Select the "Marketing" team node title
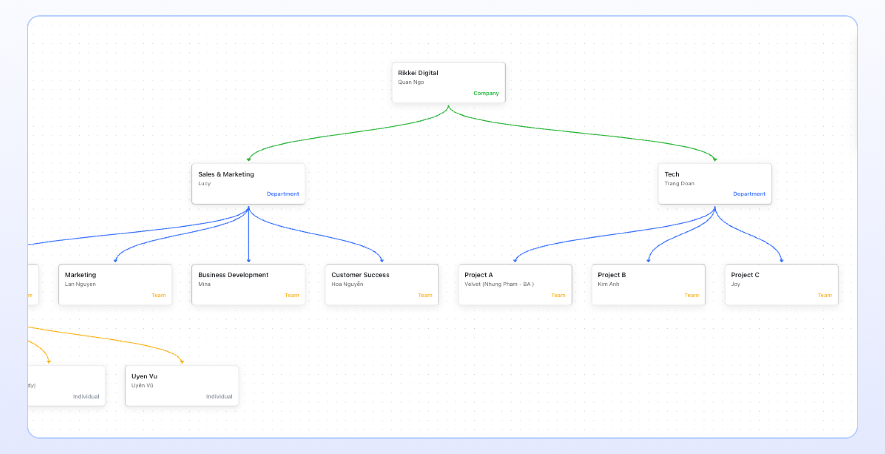Screen dimensions: 885x454 click(80, 275)
